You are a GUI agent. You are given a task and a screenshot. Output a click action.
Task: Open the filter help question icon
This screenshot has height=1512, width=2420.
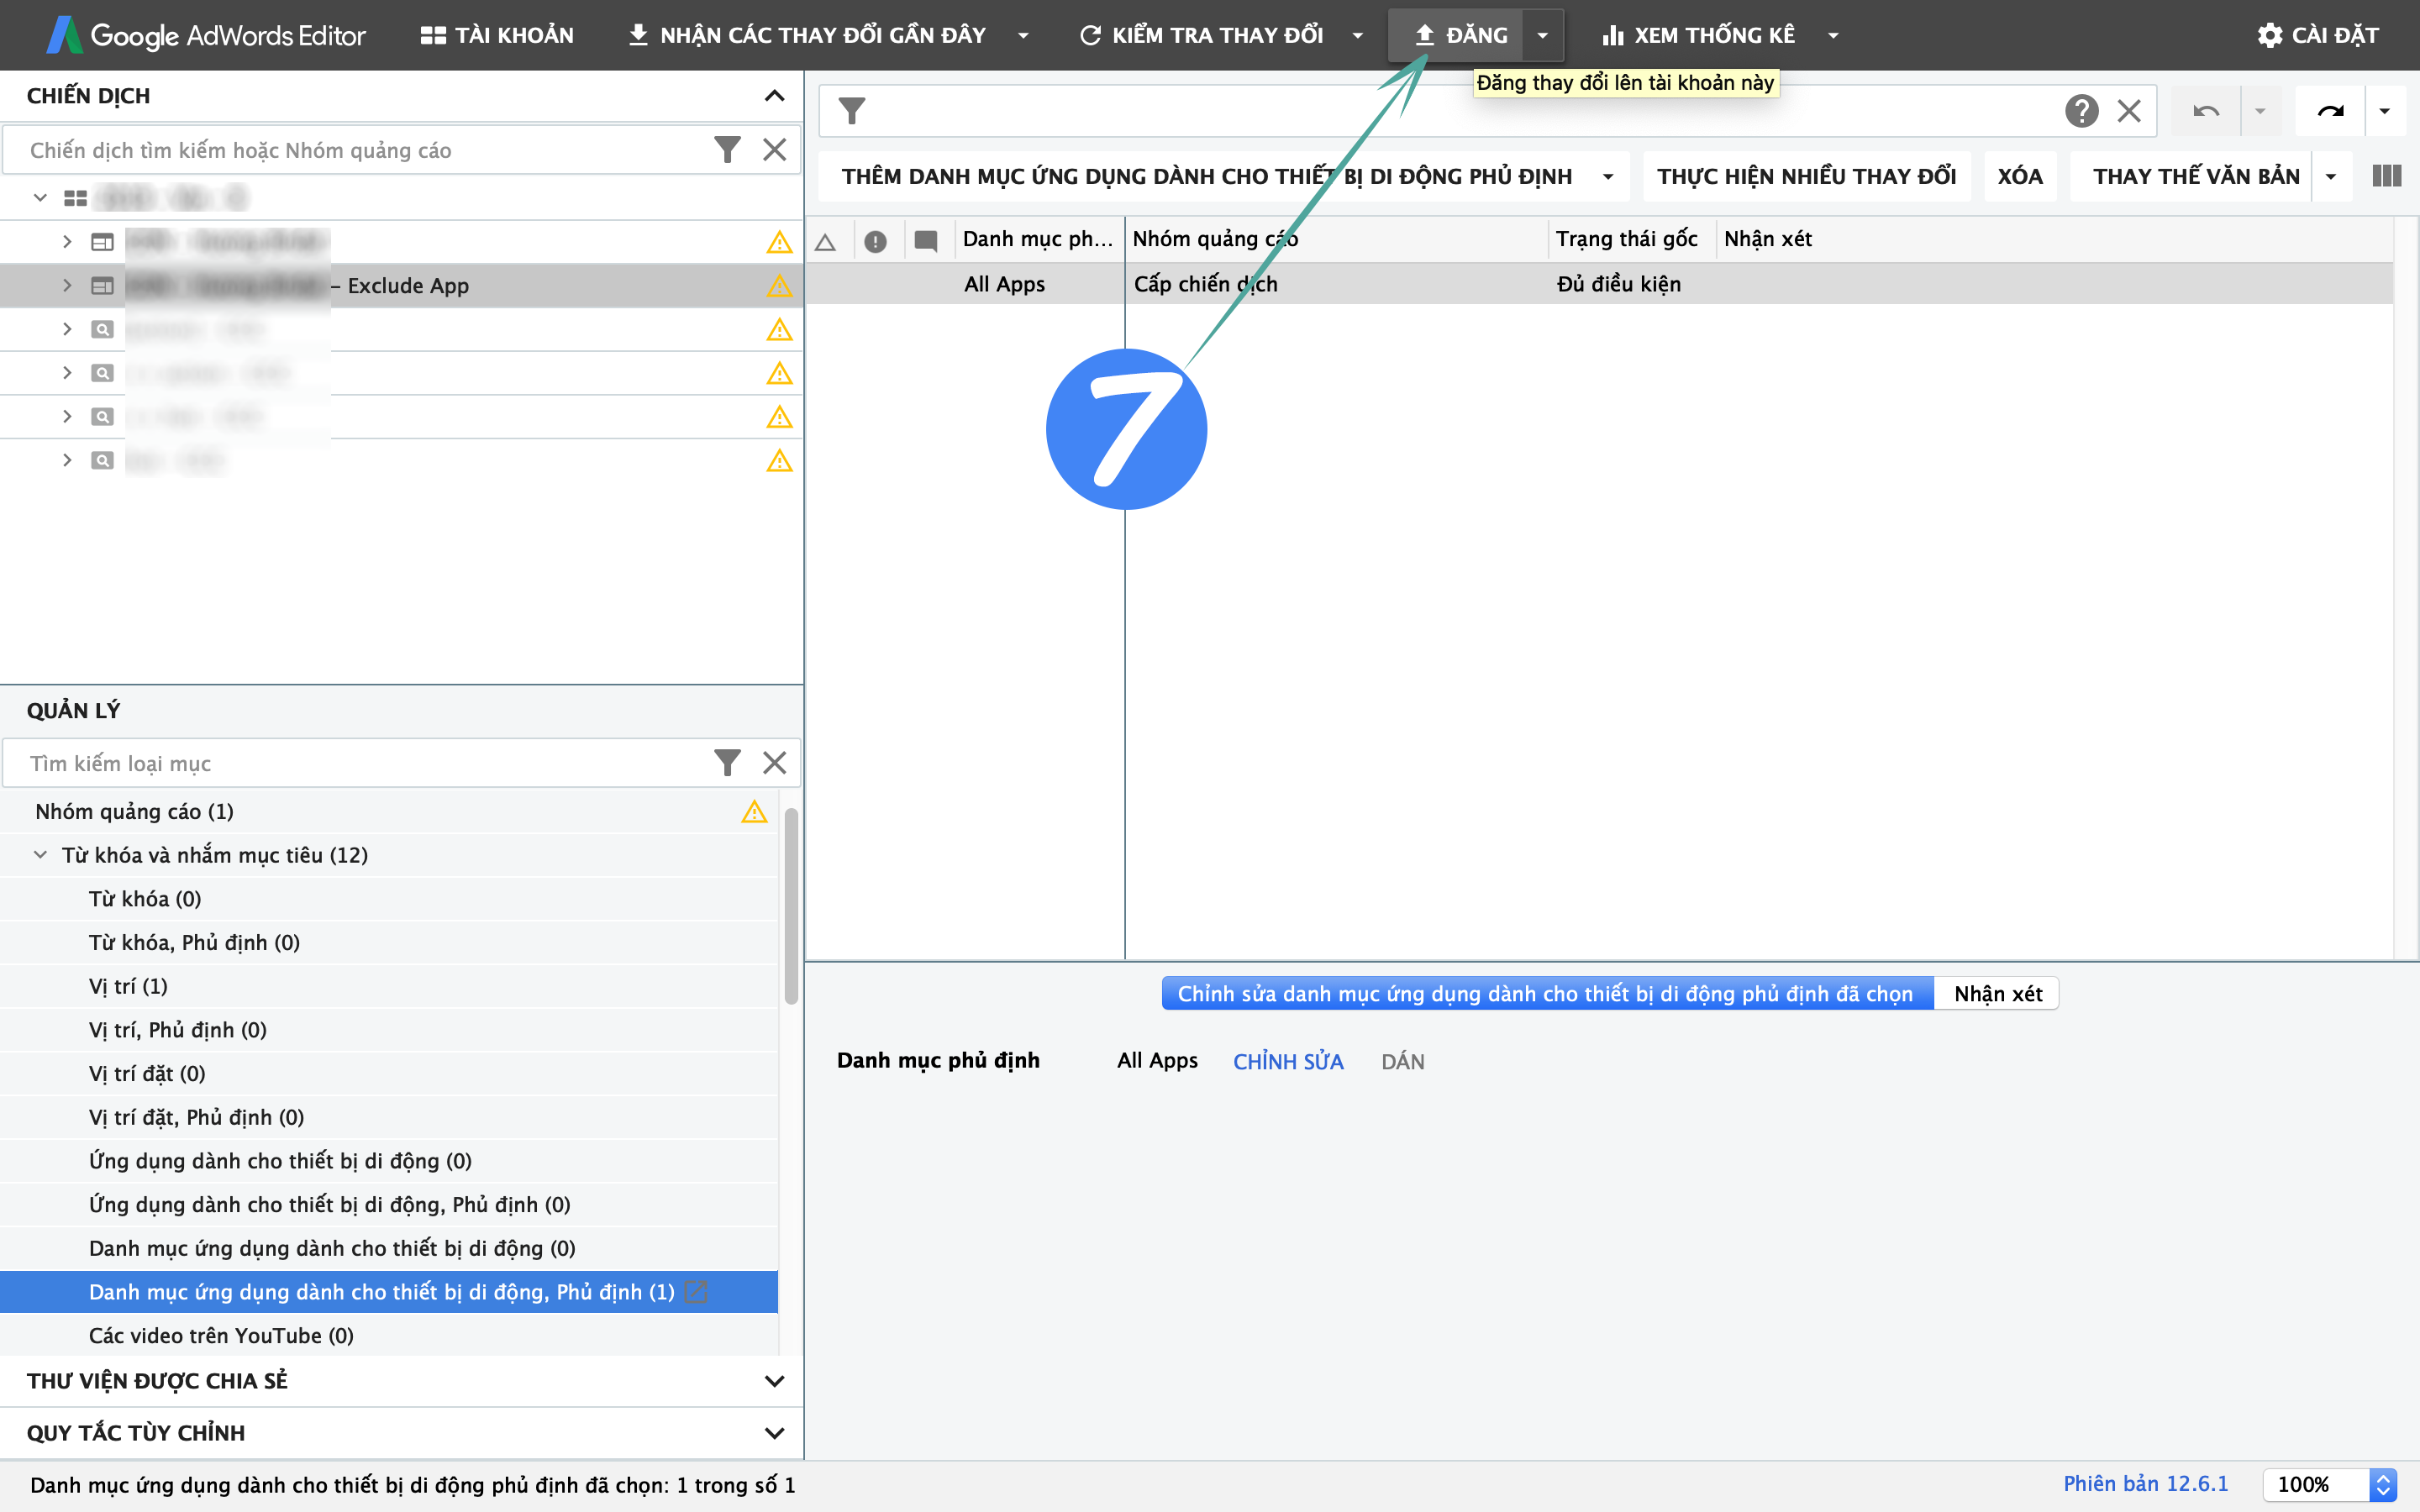[x=2081, y=111]
